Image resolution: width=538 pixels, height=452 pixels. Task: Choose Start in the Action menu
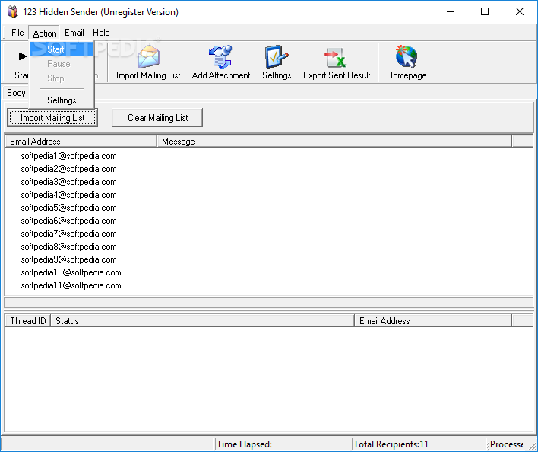(x=62, y=49)
